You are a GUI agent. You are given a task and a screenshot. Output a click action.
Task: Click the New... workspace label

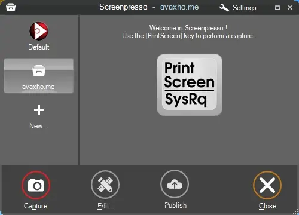point(38,126)
